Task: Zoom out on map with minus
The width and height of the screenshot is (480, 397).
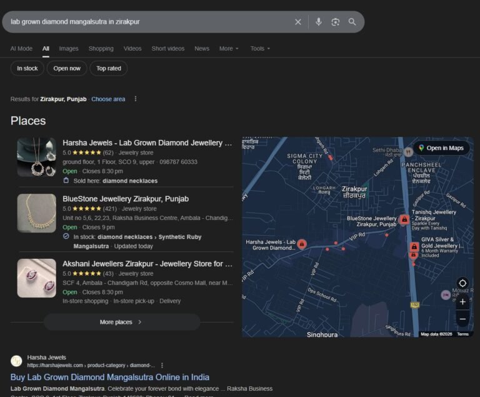Action: tap(462, 319)
